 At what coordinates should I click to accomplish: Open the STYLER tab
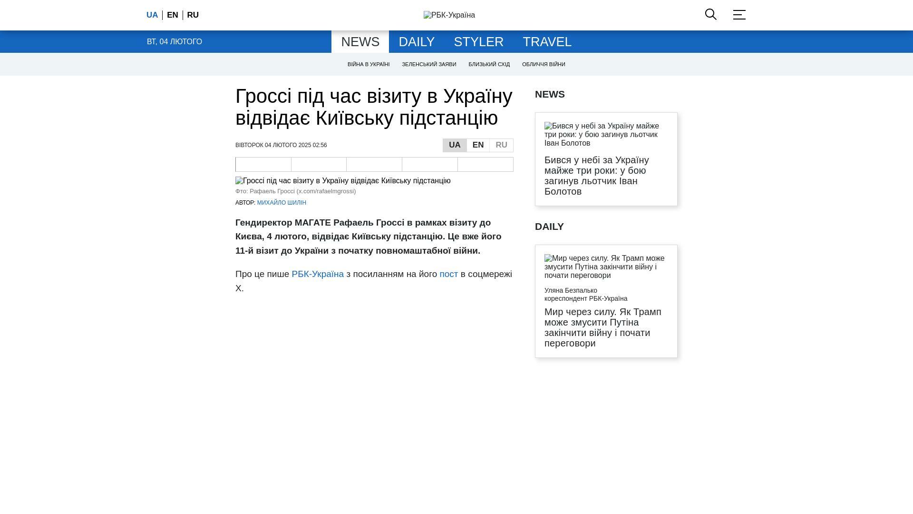point(479,42)
